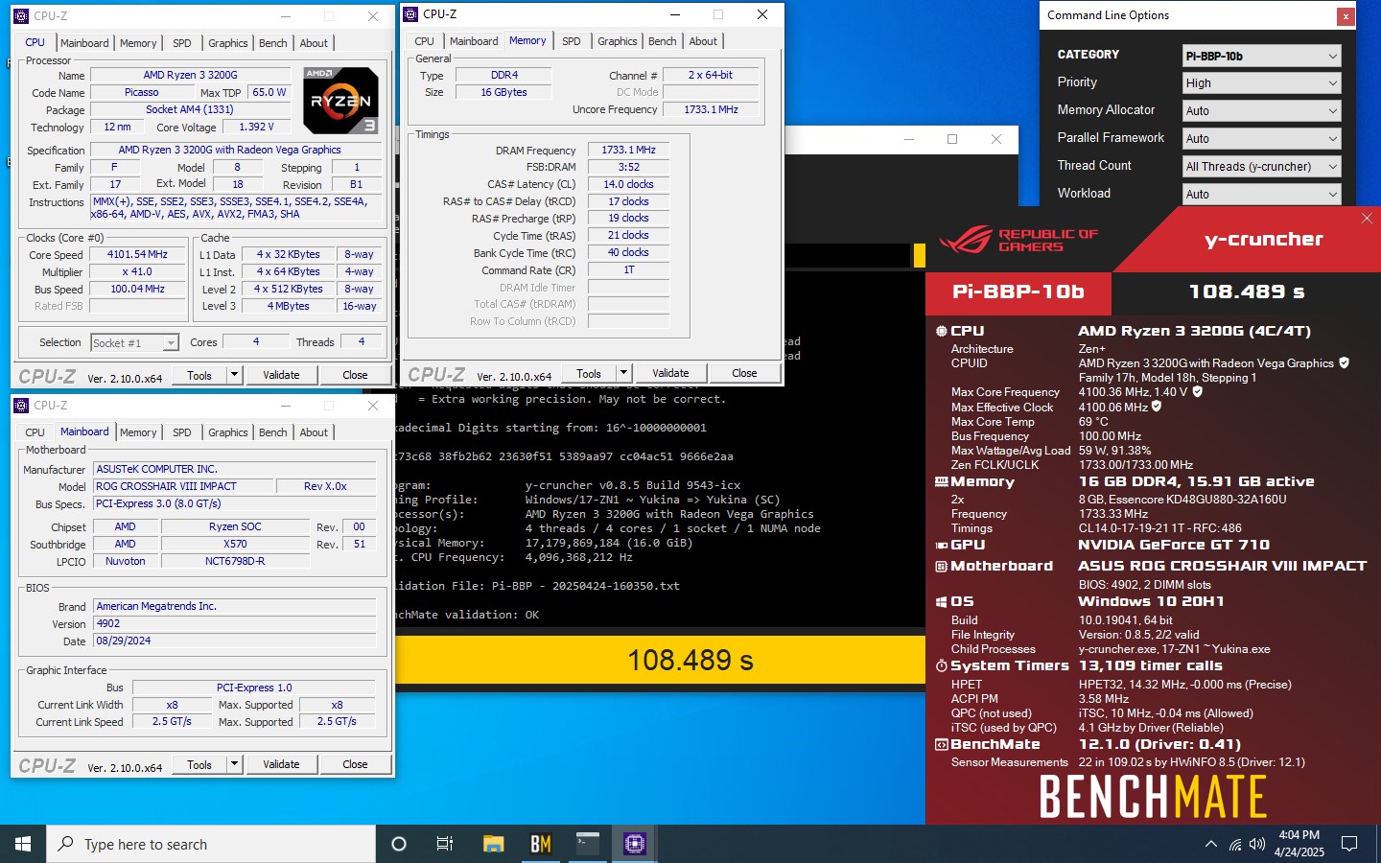Open the BenchMate taskbar icon
Viewport: 1381px width, 863px height.
(541, 844)
